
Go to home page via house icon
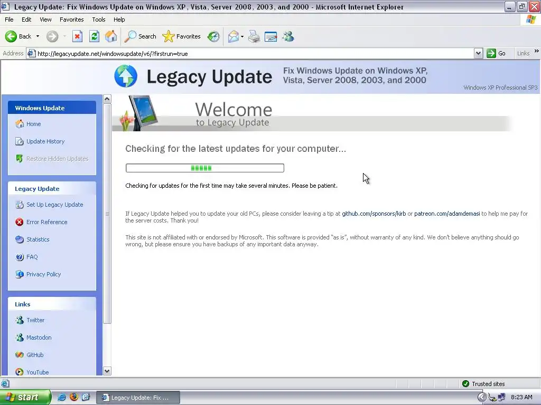(x=111, y=36)
